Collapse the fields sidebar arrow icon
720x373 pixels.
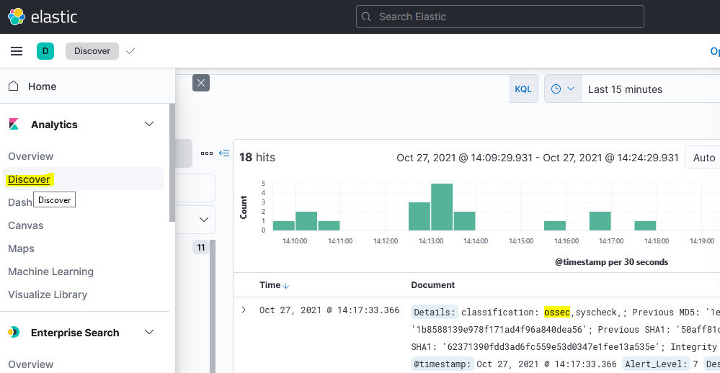[224, 153]
